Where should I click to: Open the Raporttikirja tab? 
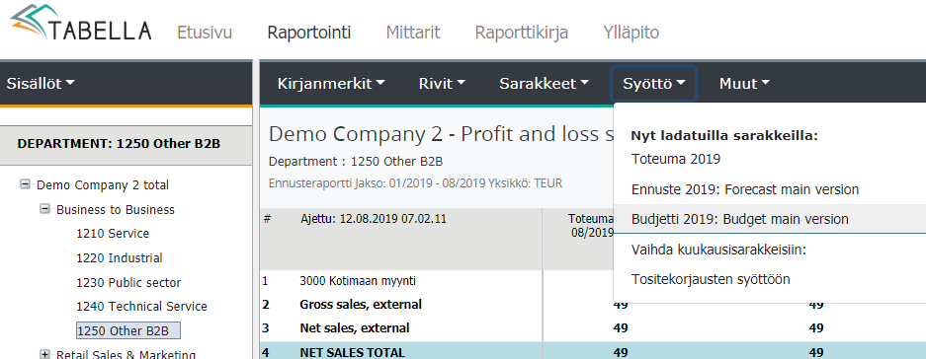522,32
